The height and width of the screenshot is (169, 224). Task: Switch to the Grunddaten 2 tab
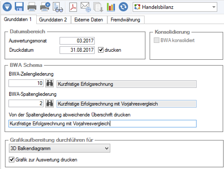(x=53, y=20)
